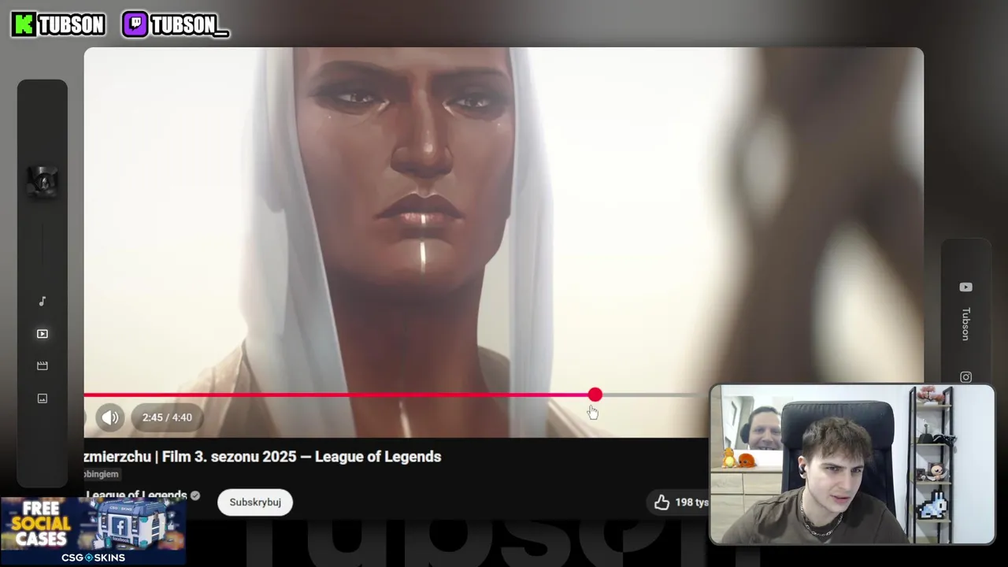Click the video title Film 3. sezonu 2025
Screen dimensions: 1008x567
263,457
